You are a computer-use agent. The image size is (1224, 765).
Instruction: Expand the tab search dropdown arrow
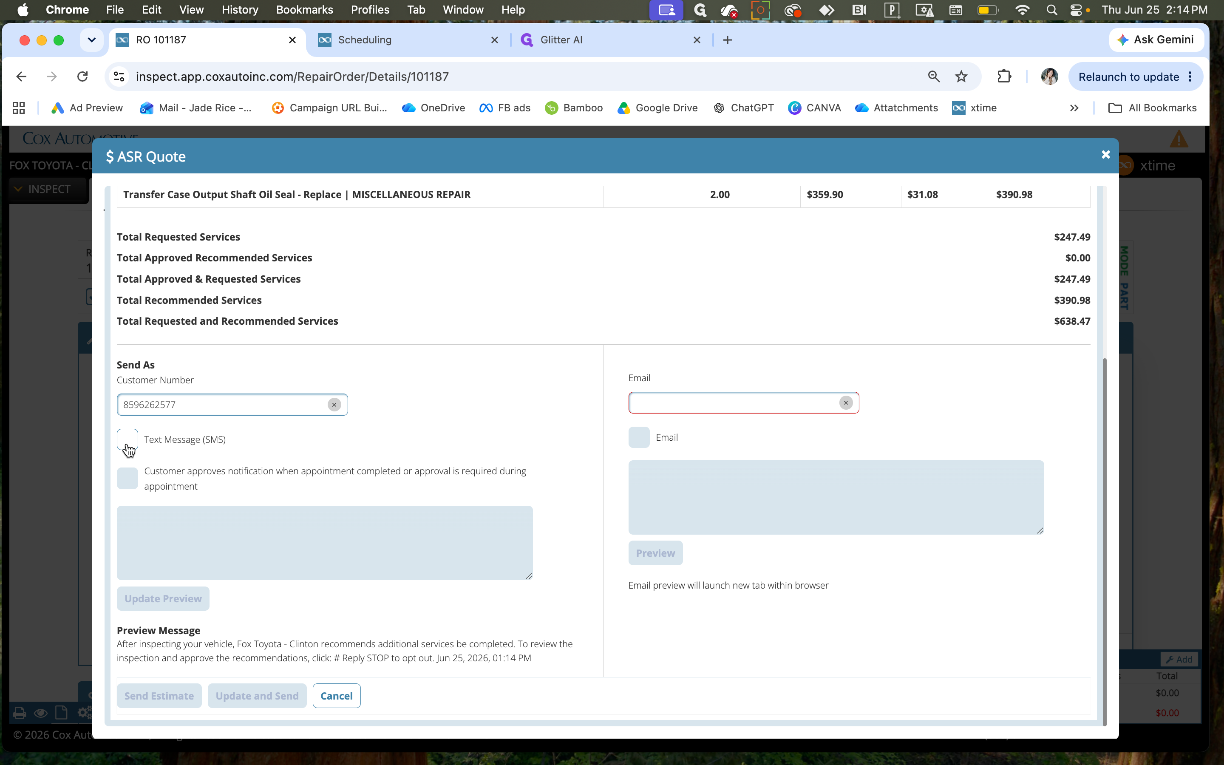[91, 40]
